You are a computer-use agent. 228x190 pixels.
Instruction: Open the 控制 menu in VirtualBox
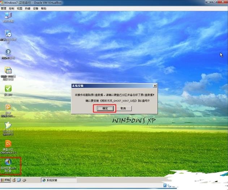coord(12,8)
